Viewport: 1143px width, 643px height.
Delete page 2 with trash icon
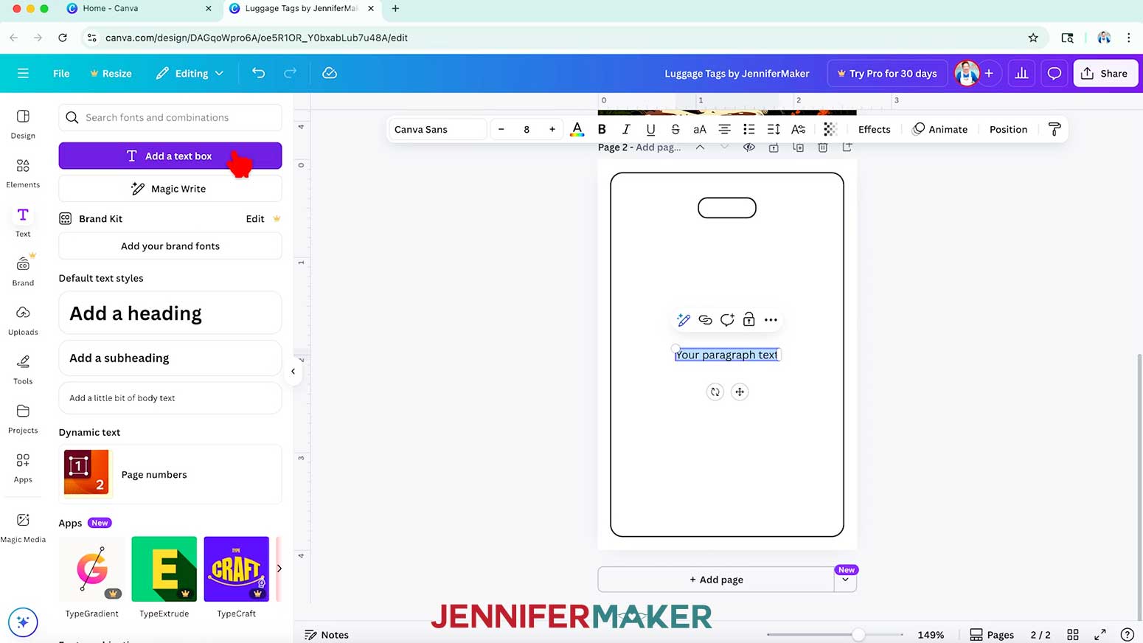(823, 147)
